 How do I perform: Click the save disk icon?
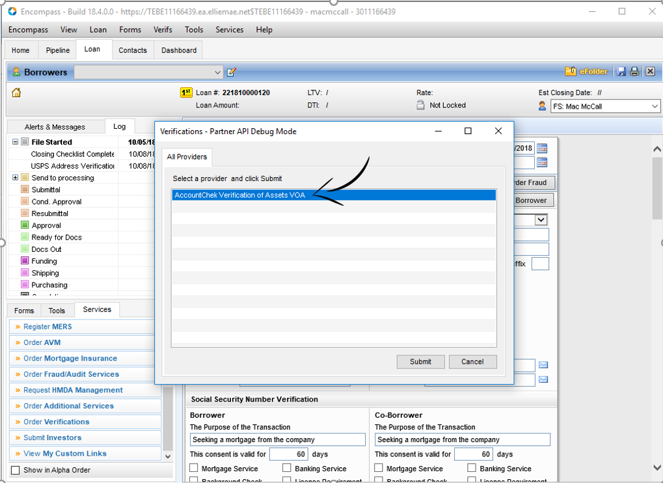(621, 72)
